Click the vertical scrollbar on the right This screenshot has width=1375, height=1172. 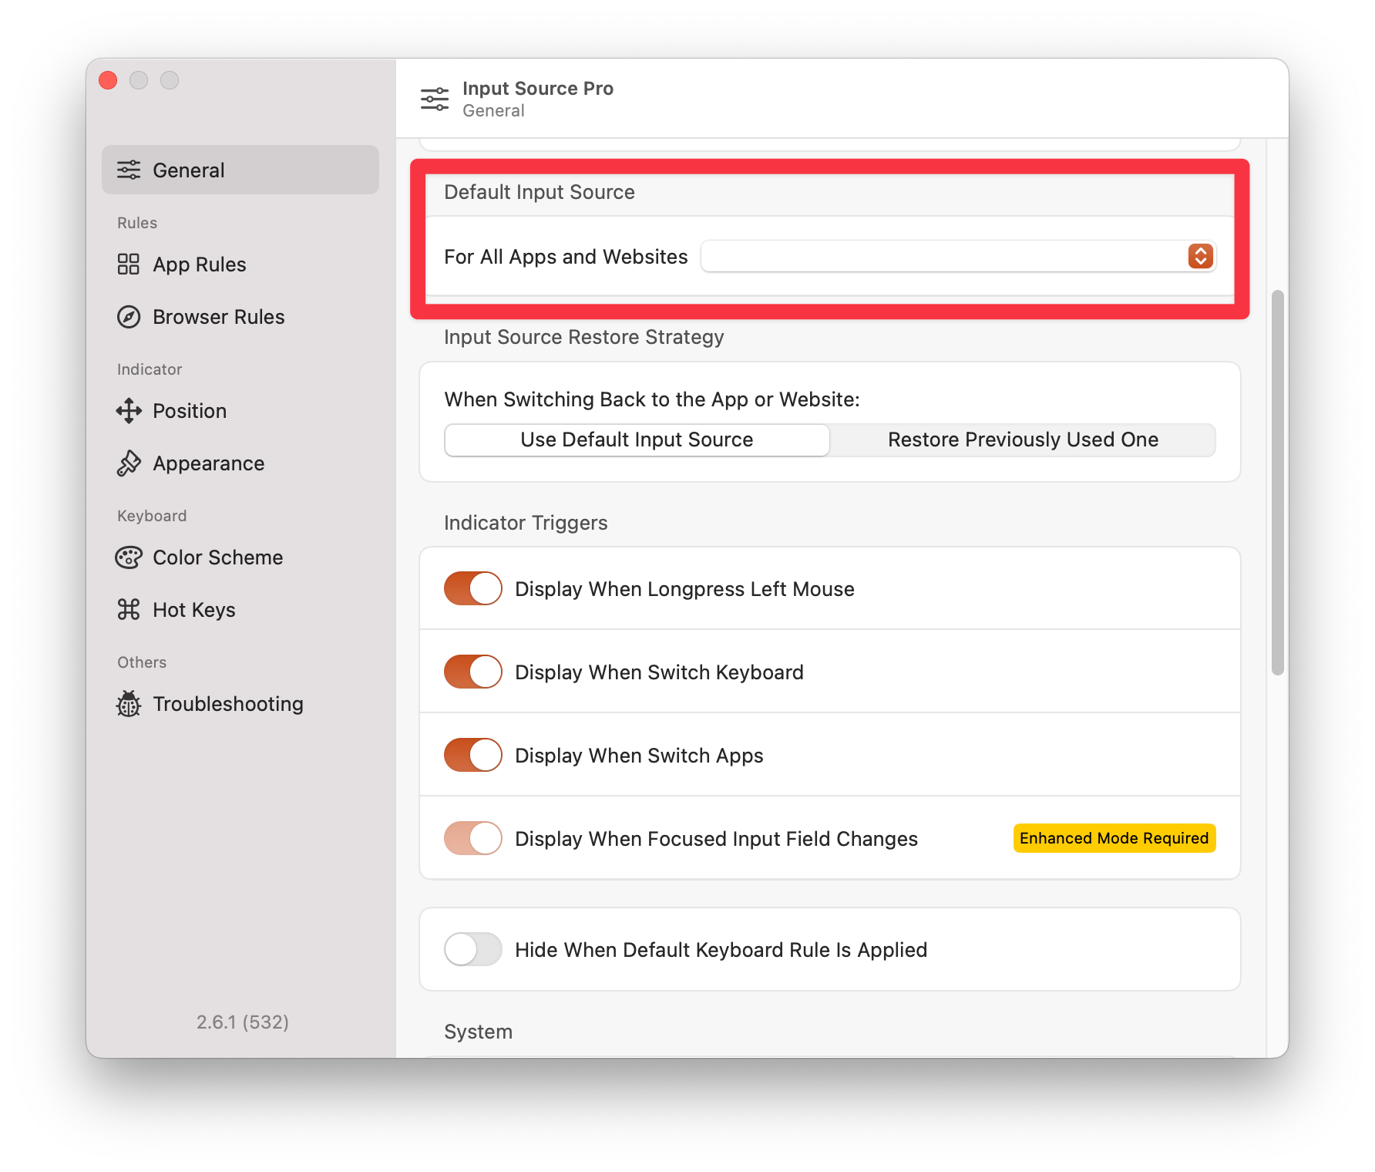click(1277, 482)
